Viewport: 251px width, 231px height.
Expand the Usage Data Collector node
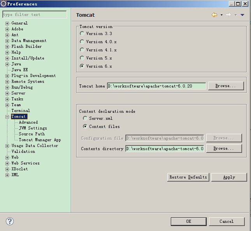pyautogui.click(x=7, y=146)
